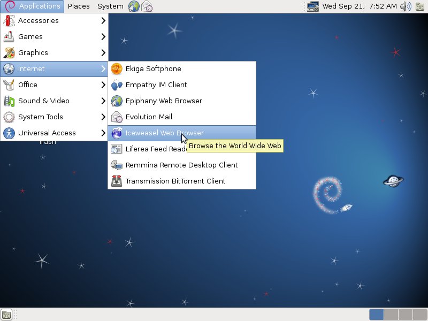Expand the System Tools submenu arrow
428x321 pixels.
tap(103, 117)
